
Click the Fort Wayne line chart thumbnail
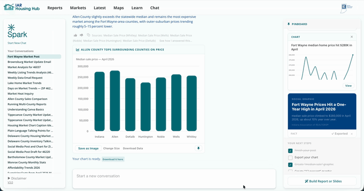pyautogui.click(x=322, y=67)
